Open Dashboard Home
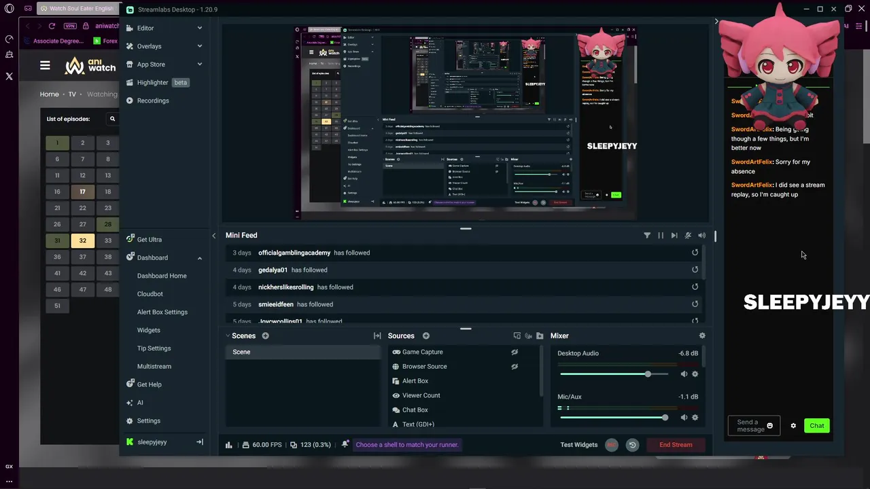The height and width of the screenshot is (489, 870). point(162,276)
